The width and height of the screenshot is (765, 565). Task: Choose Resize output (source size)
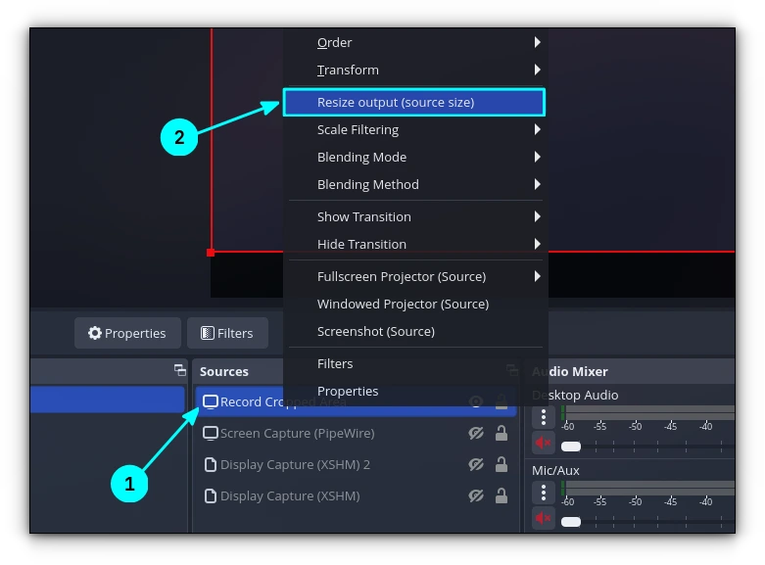[x=413, y=102]
